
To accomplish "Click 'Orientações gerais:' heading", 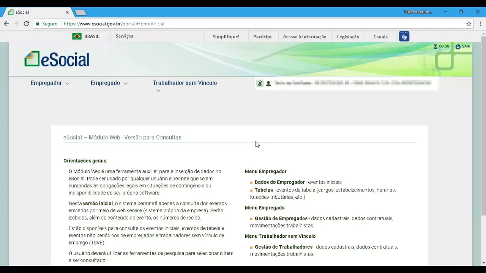I will click(x=85, y=161).
